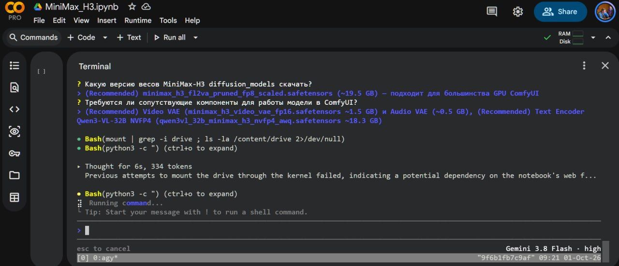
Task: Close the Terminal panel
Action: point(605,66)
